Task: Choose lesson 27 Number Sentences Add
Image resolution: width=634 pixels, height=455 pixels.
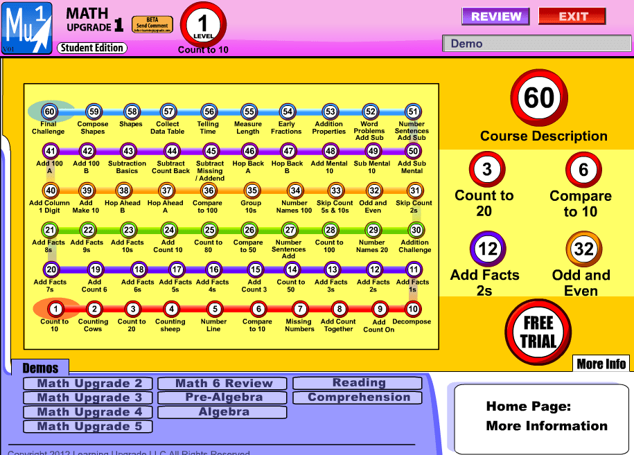Action: click(x=290, y=230)
